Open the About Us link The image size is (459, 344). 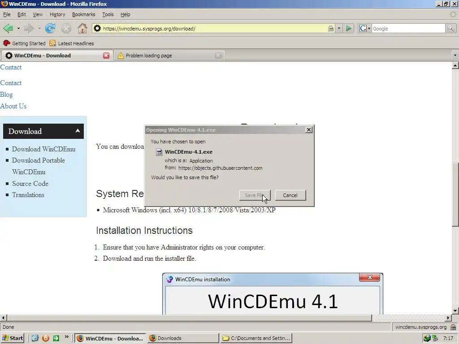13,106
